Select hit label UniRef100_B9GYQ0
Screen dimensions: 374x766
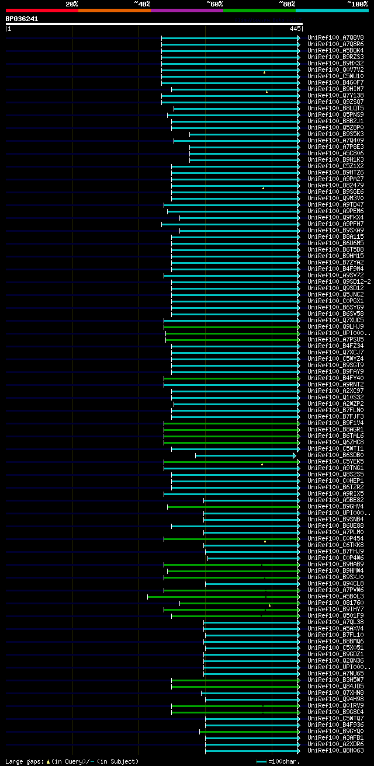tap(335, 732)
